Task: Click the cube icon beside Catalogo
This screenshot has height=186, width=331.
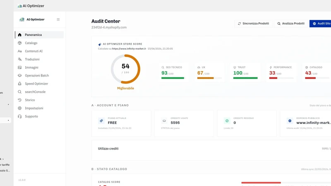Action: (x=19, y=43)
